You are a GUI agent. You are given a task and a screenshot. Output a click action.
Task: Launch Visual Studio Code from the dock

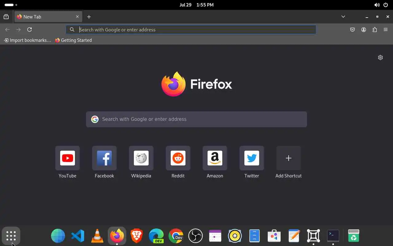78,236
